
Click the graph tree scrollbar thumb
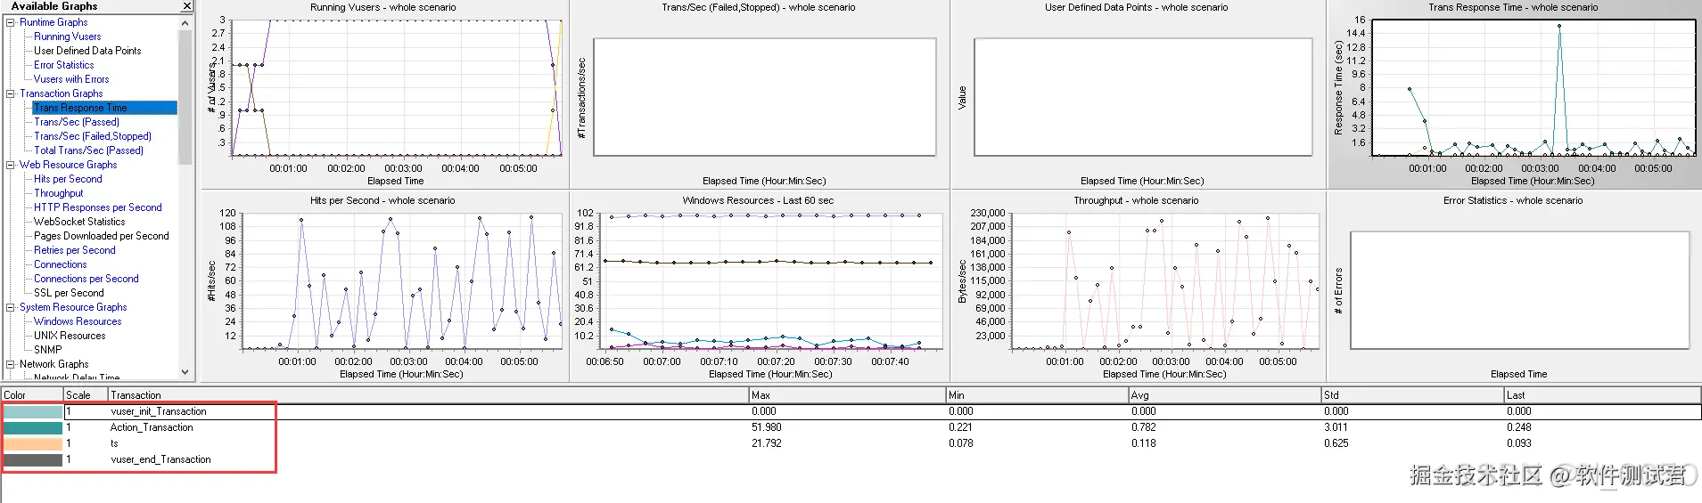coord(185,97)
